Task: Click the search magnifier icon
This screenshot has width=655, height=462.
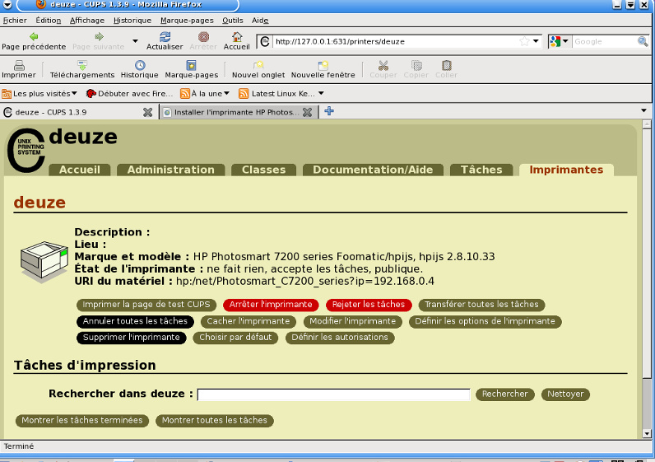Action: click(x=643, y=41)
